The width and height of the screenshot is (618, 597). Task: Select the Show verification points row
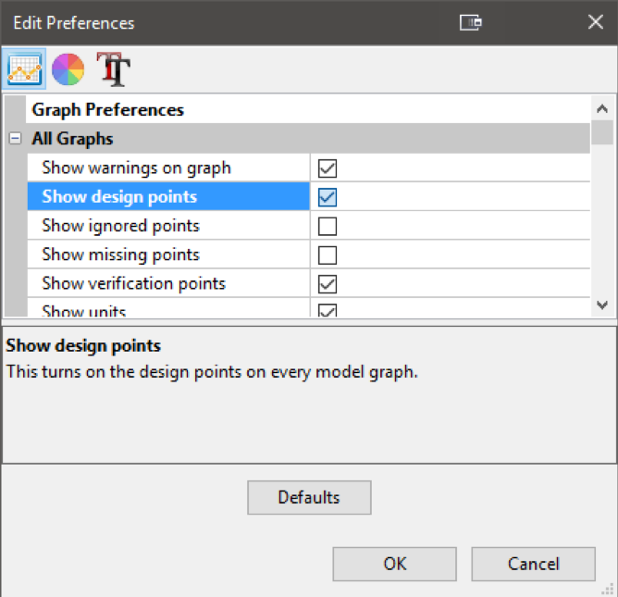133,283
